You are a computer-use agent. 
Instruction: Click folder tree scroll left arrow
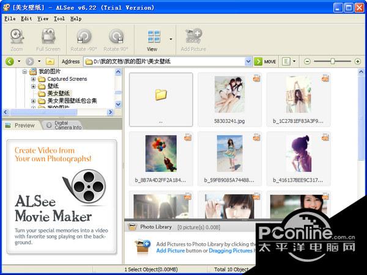pos(6,112)
